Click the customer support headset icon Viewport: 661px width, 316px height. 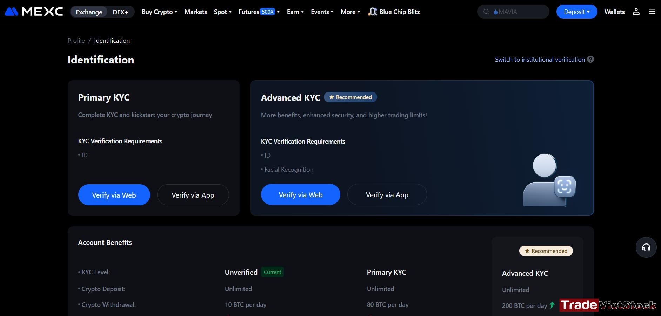pos(646,247)
